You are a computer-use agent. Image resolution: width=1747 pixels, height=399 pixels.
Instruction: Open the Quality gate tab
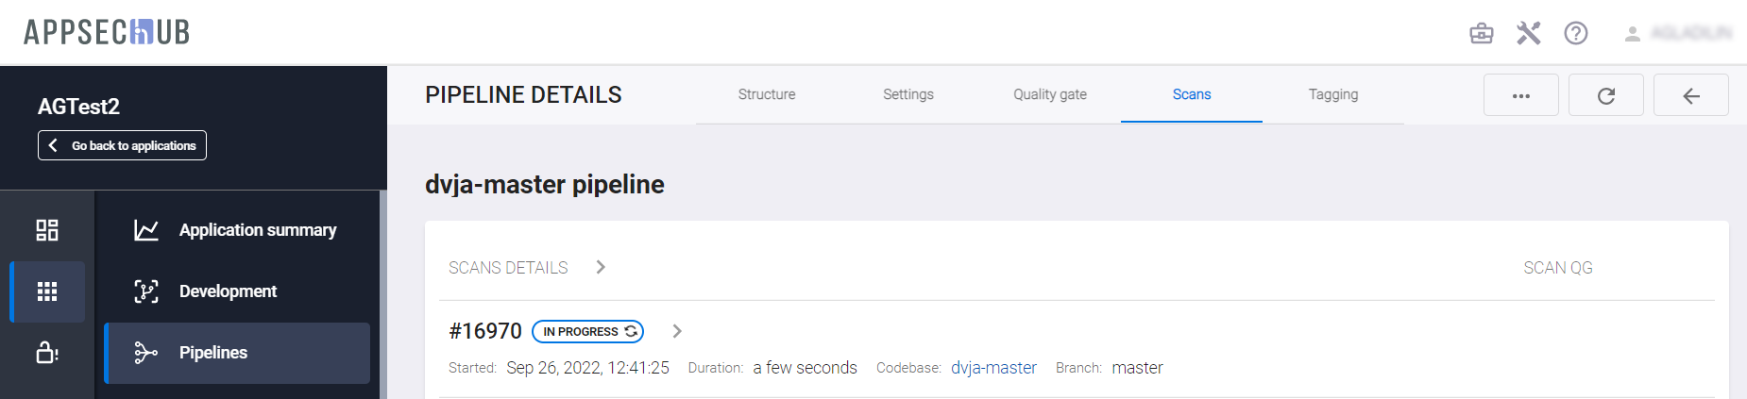coord(1050,94)
